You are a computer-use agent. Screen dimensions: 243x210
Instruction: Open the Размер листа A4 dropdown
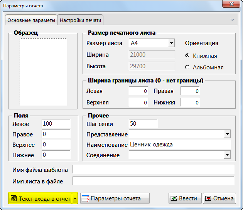coord(171,43)
